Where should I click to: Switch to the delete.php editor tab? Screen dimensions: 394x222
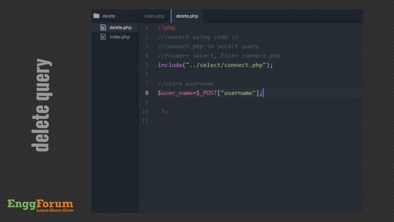tap(187, 16)
